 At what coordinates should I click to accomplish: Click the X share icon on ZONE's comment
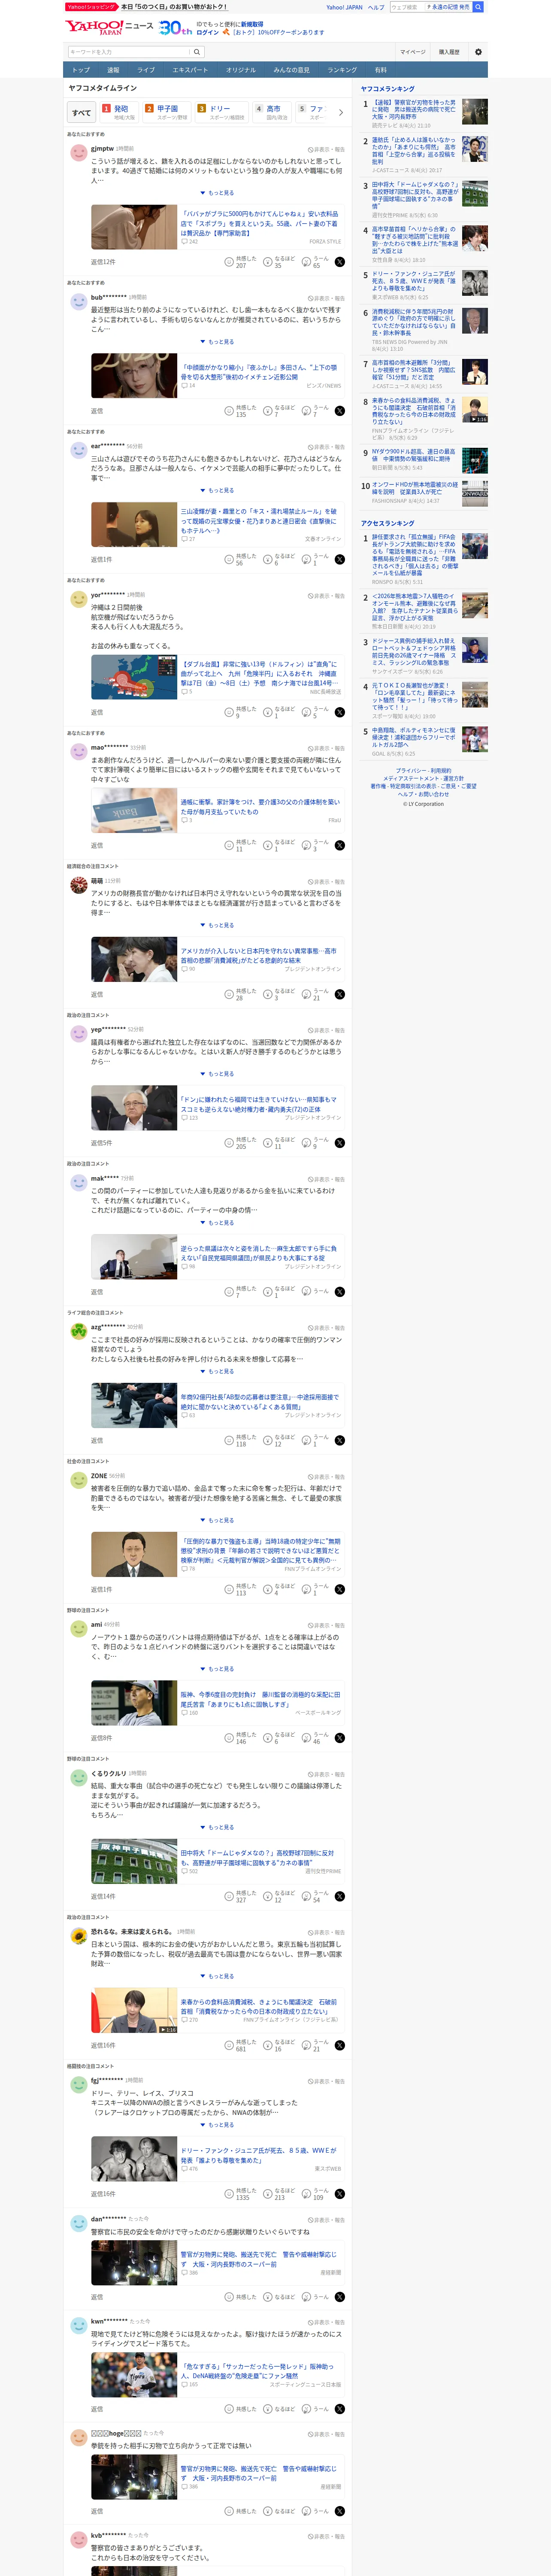click(x=340, y=1589)
